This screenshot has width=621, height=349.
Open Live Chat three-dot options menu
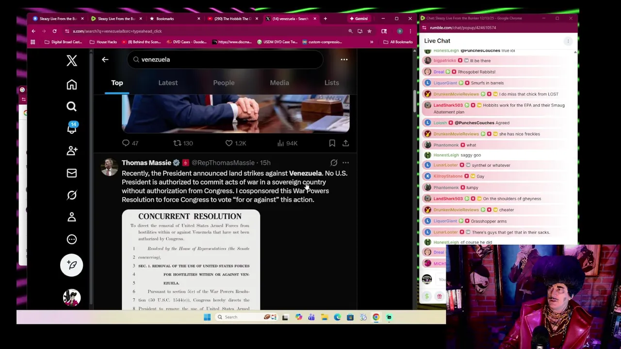click(568, 41)
